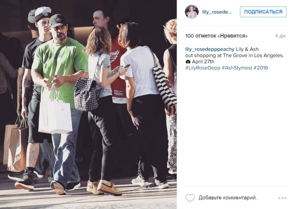Open the lily_rosede profile avatar picture
The height and width of the screenshot is (209, 292).
192,12
